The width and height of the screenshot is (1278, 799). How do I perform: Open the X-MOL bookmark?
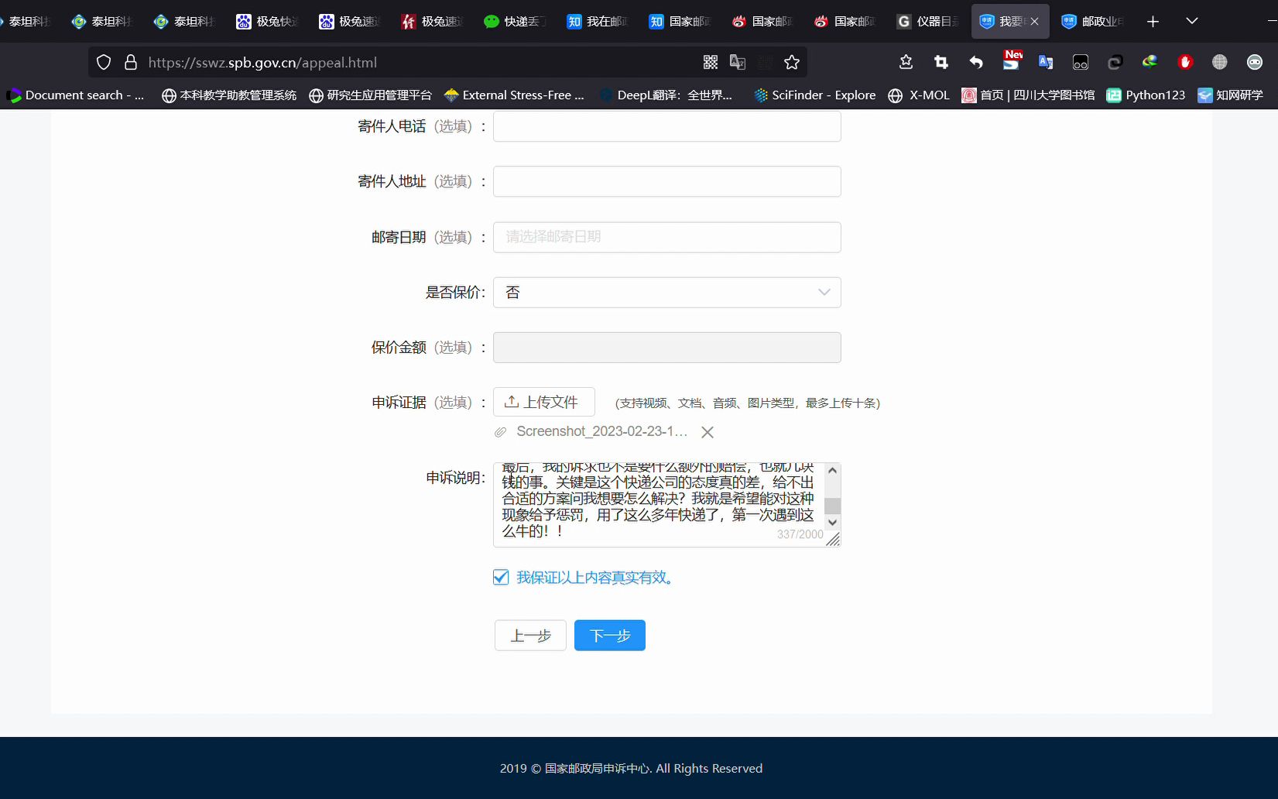click(x=919, y=95)
